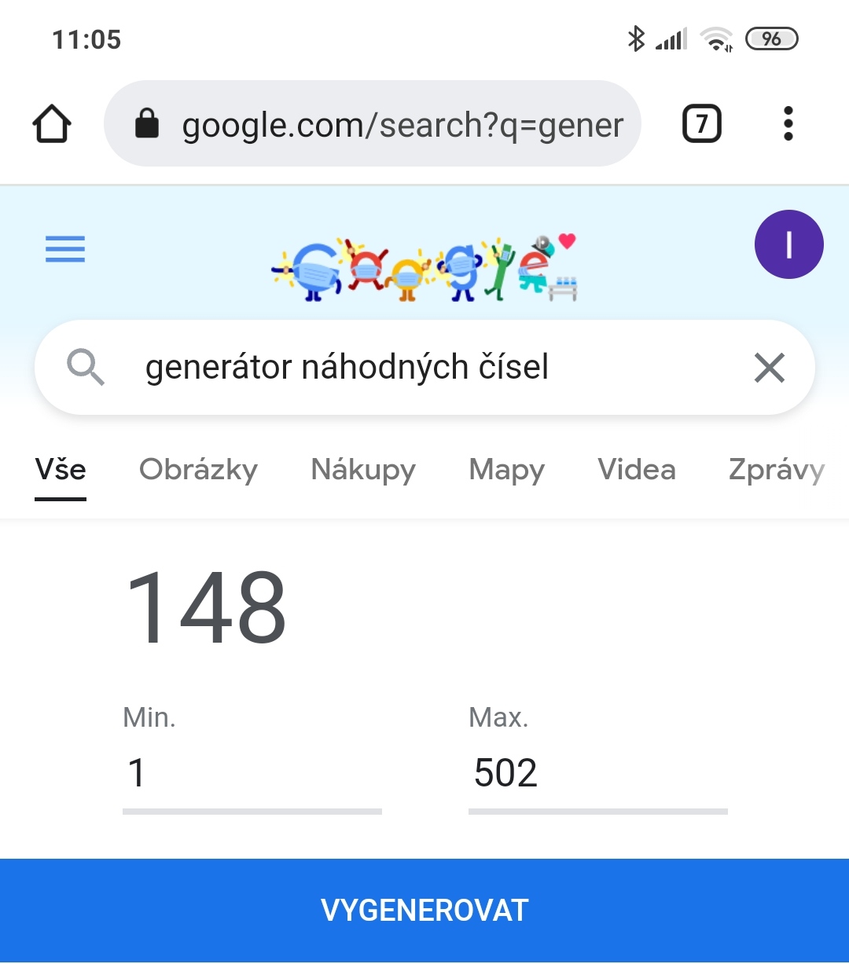Clear the search query with X
The height and width of the screenshot is (964, 849).
pyautogui.click(x=769, y=367)
